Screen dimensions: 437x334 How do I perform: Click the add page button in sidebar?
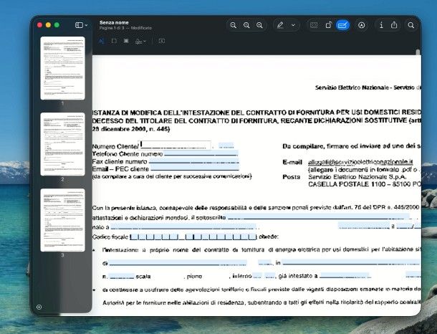39,307
